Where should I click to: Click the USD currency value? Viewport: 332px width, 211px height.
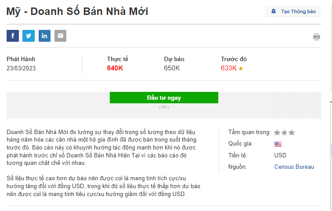tap(280, 155)
